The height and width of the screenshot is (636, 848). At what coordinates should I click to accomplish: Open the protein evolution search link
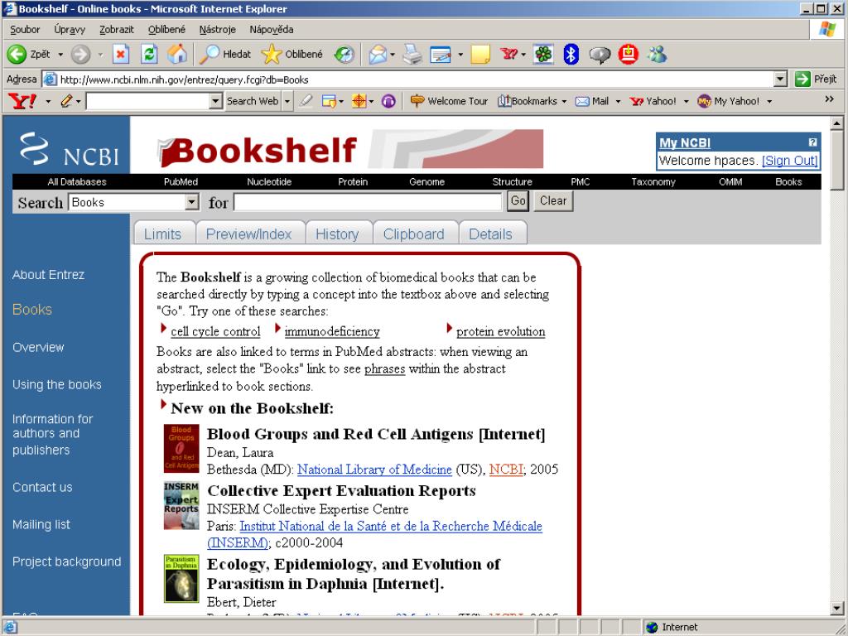coord(500,331)
